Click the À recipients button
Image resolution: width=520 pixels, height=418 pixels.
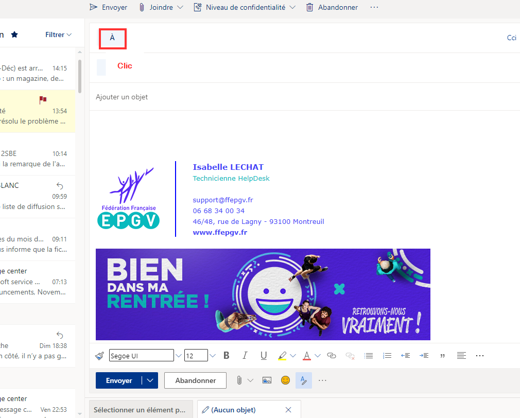(112, 38)
